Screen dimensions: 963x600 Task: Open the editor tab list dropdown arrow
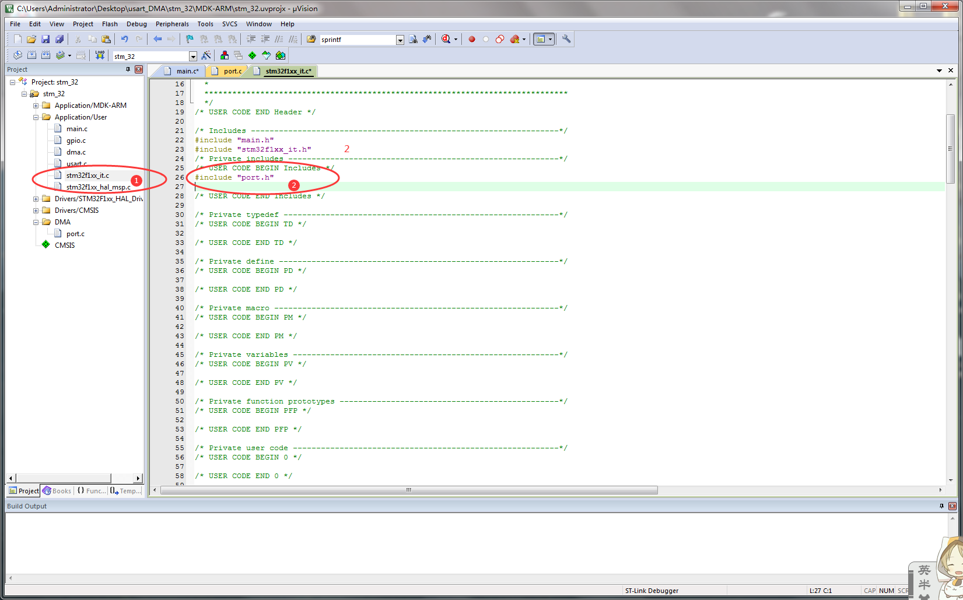[x=939, y=71]
